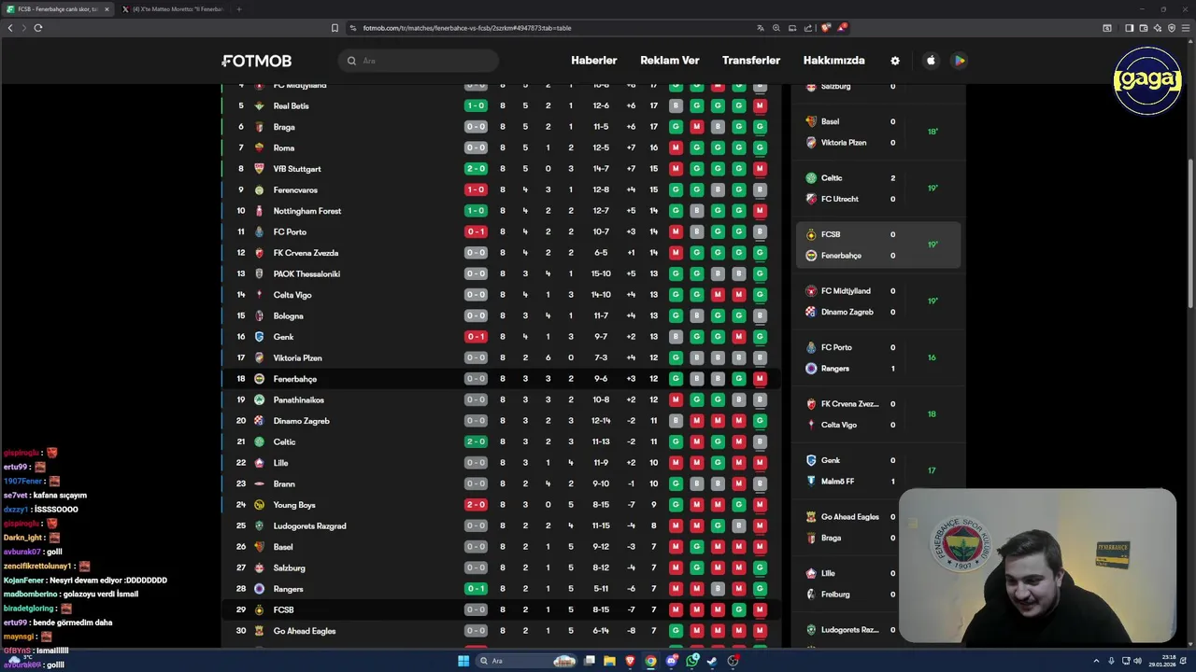
Task: Click the search magnifier in FotMob
Action: tap(352, 61)
